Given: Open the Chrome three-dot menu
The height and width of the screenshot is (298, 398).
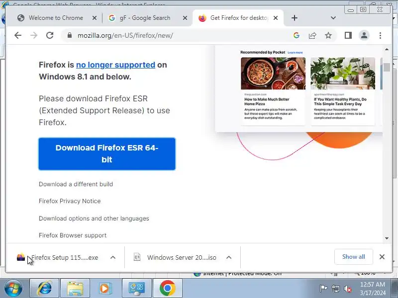Looking at the screenshot, I should click(x=380, y=35).
